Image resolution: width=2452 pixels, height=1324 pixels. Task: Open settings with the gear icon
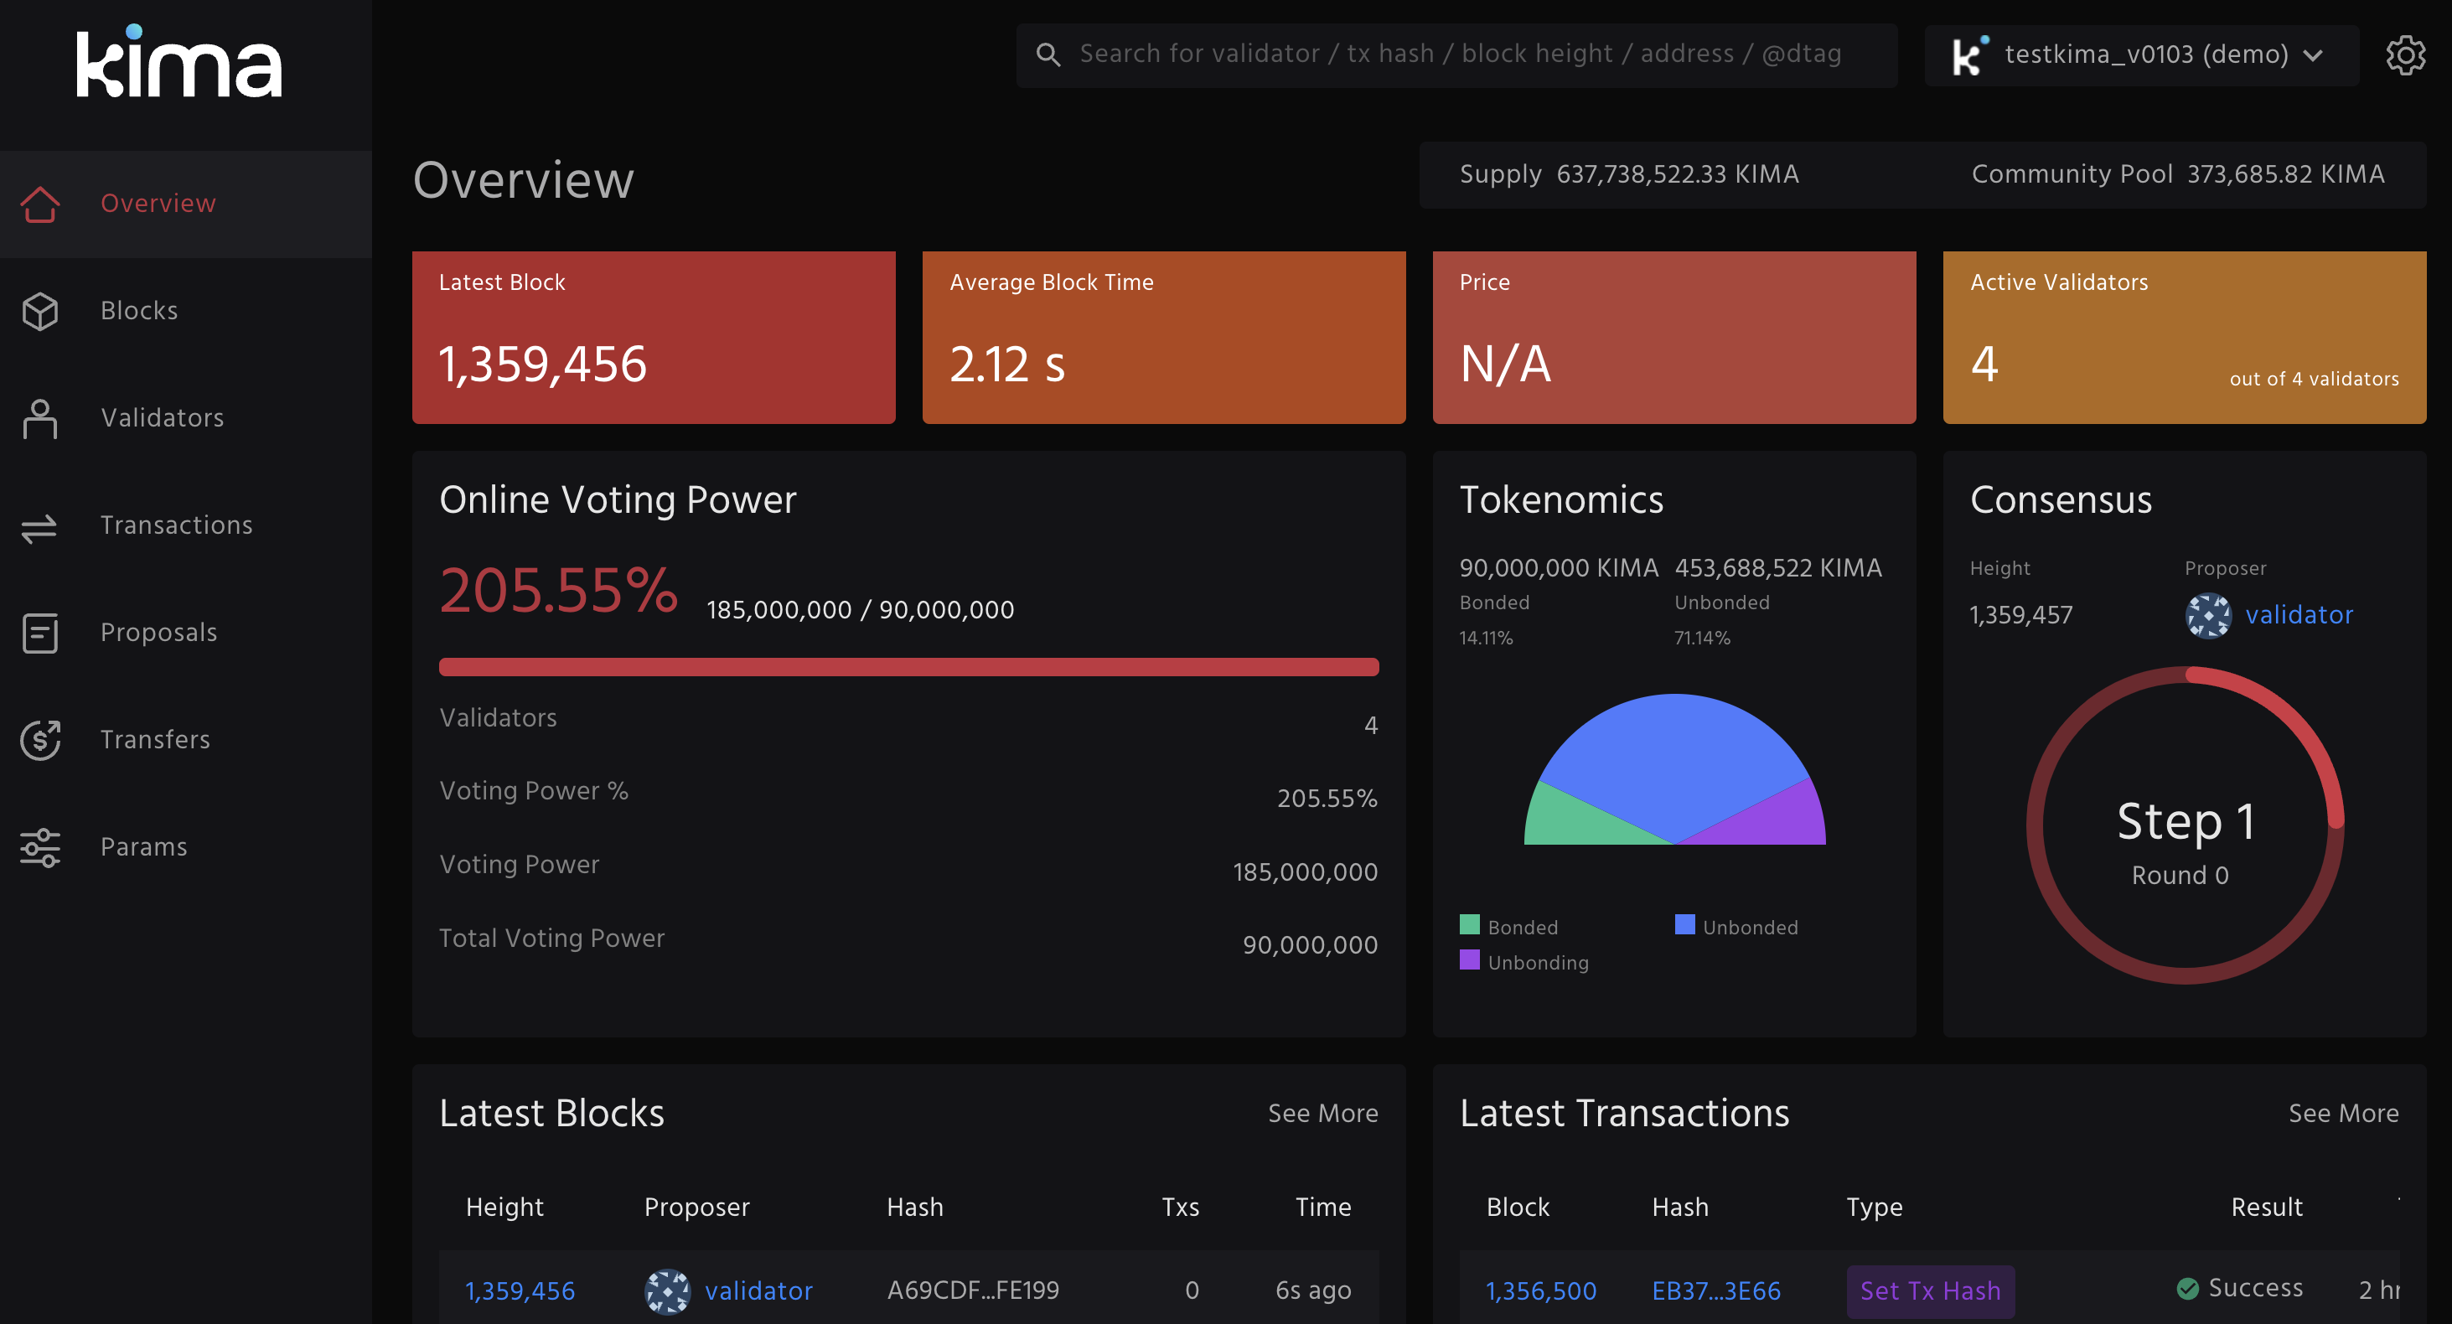coord(2404,55)
